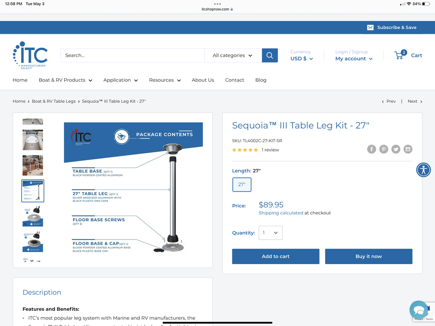The height and width of the screenshot is (326, 435).
Task: Select the package contents thumbnail
Action: tap(33, 191)
